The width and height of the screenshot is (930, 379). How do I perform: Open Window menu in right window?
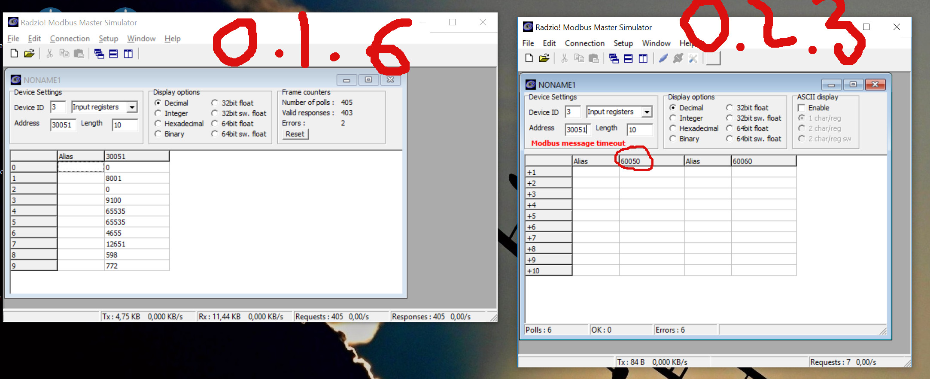point(656,43)
